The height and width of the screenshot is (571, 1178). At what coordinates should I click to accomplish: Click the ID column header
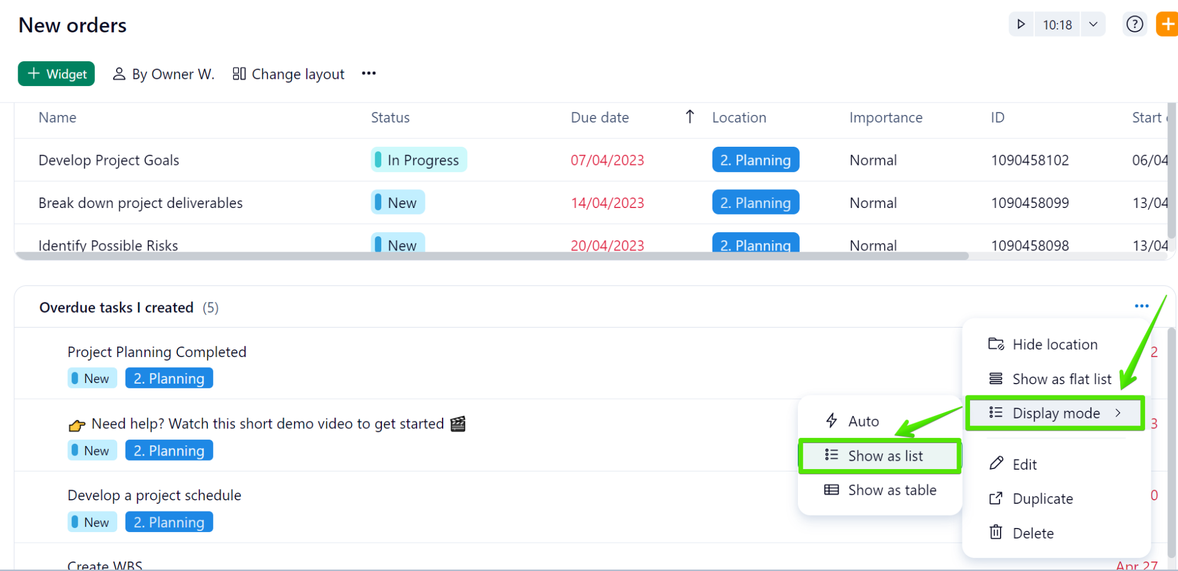tap(998, 118)
